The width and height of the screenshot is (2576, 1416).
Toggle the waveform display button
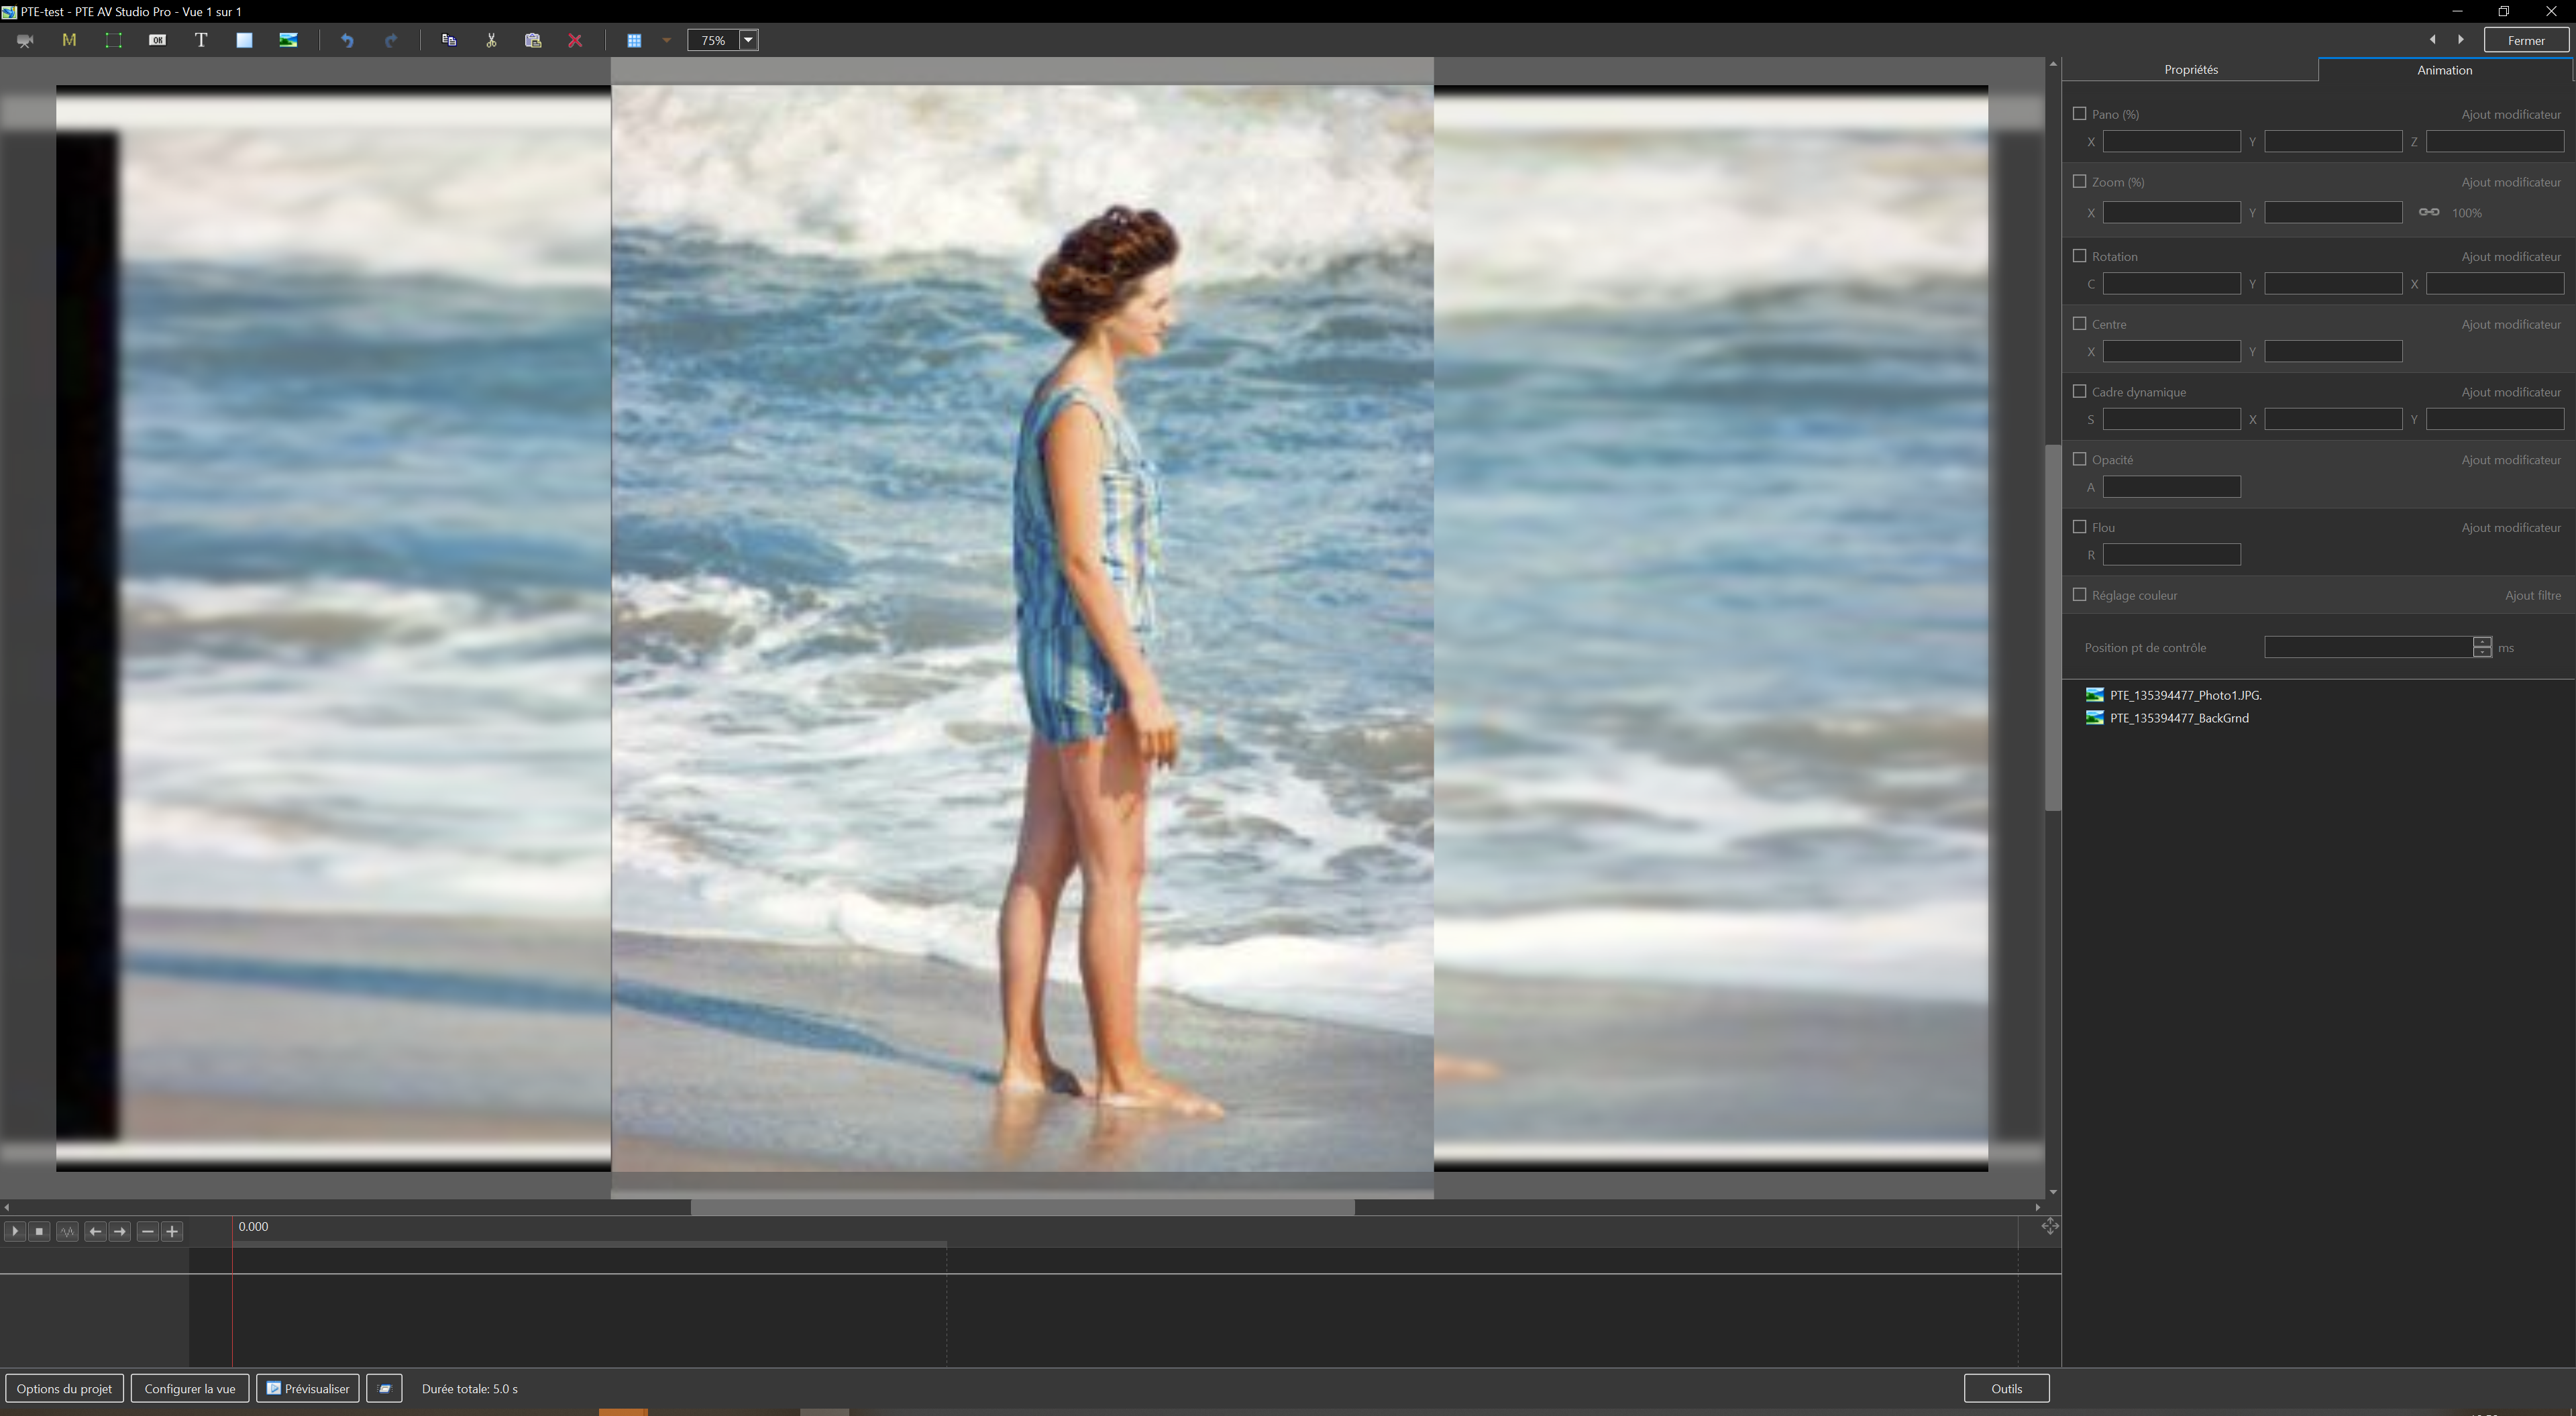(67, 1232)
